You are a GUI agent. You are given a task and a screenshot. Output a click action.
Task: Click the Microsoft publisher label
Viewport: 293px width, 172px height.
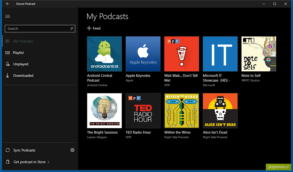tap(209, 85)
